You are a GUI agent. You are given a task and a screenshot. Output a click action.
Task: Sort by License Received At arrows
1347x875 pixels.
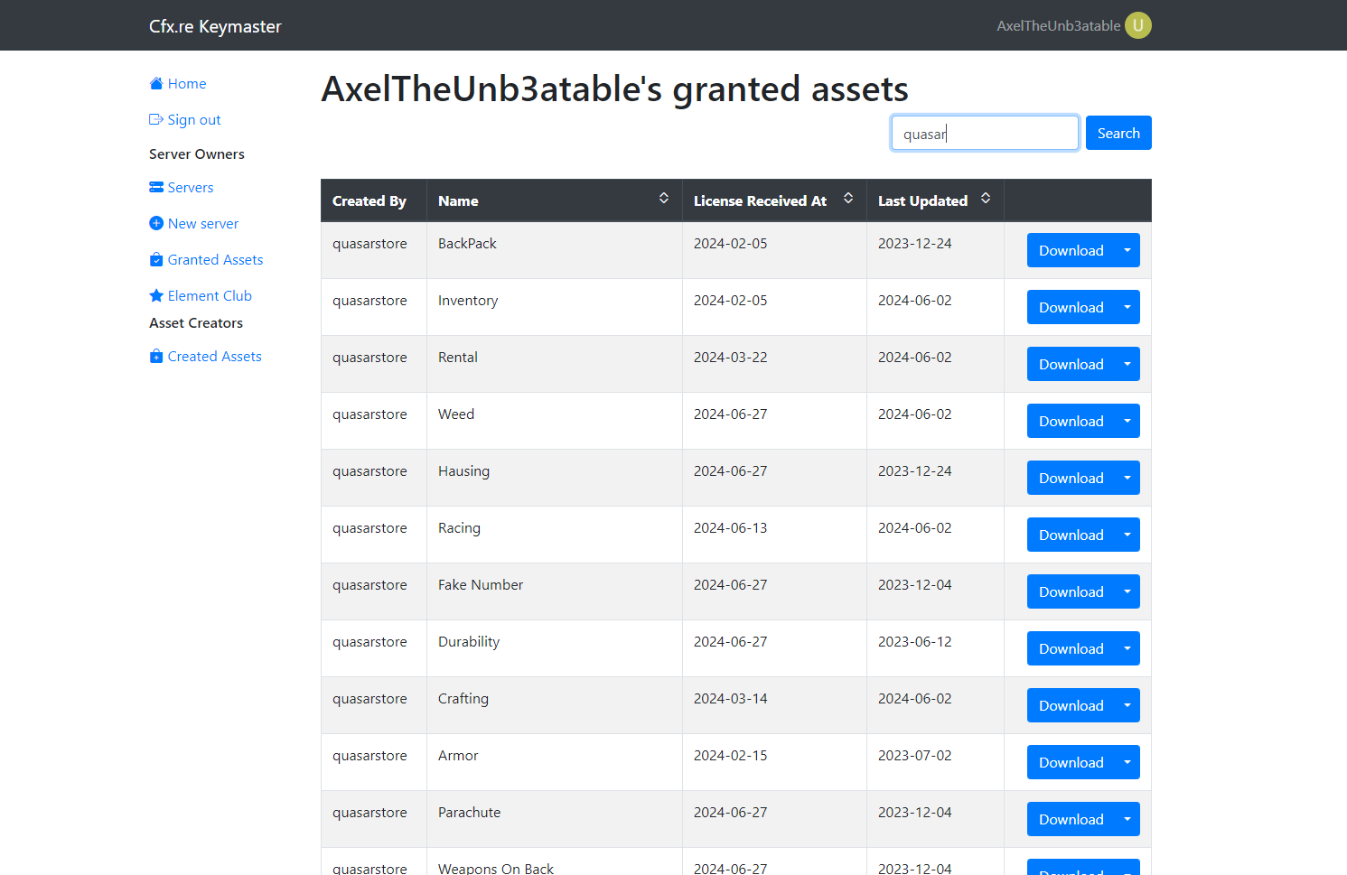[x=848, y=198]
